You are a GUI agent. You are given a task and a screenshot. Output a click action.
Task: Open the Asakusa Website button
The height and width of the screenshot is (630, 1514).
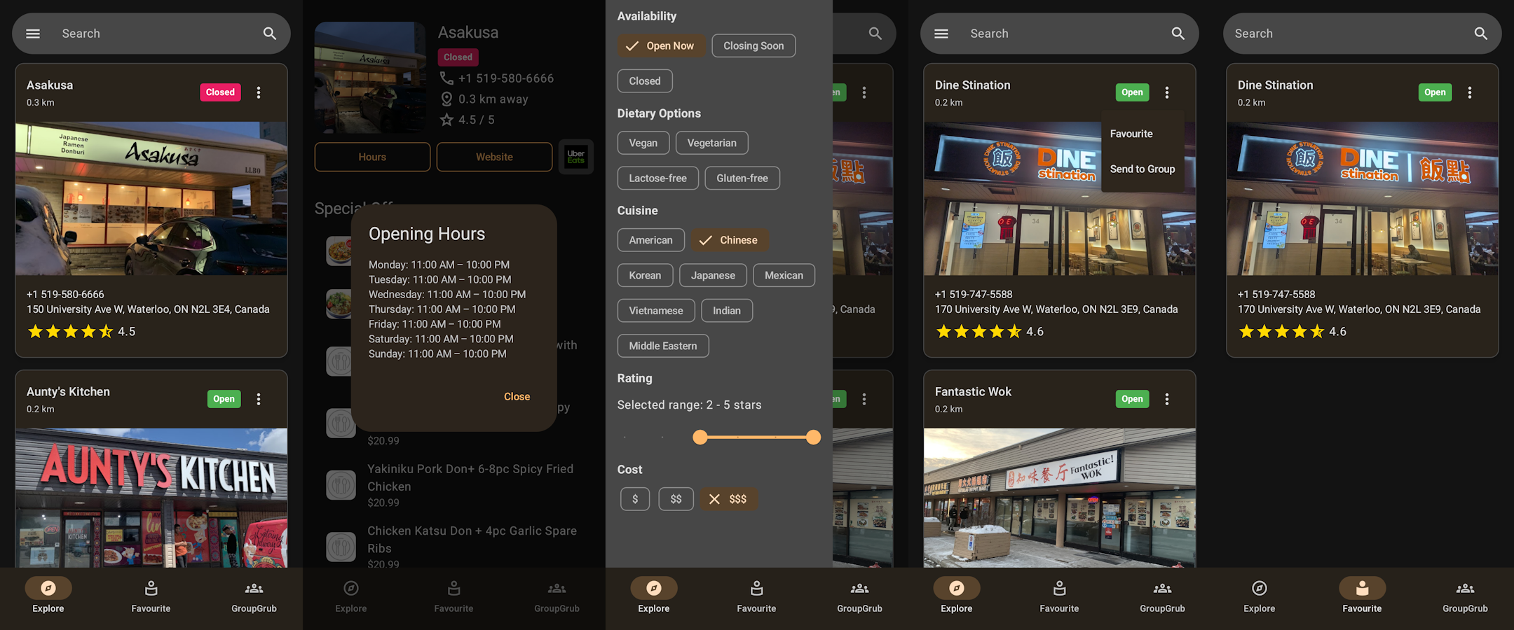coord(494,157)
